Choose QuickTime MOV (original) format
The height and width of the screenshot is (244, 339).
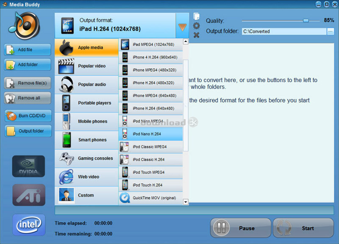151,198
